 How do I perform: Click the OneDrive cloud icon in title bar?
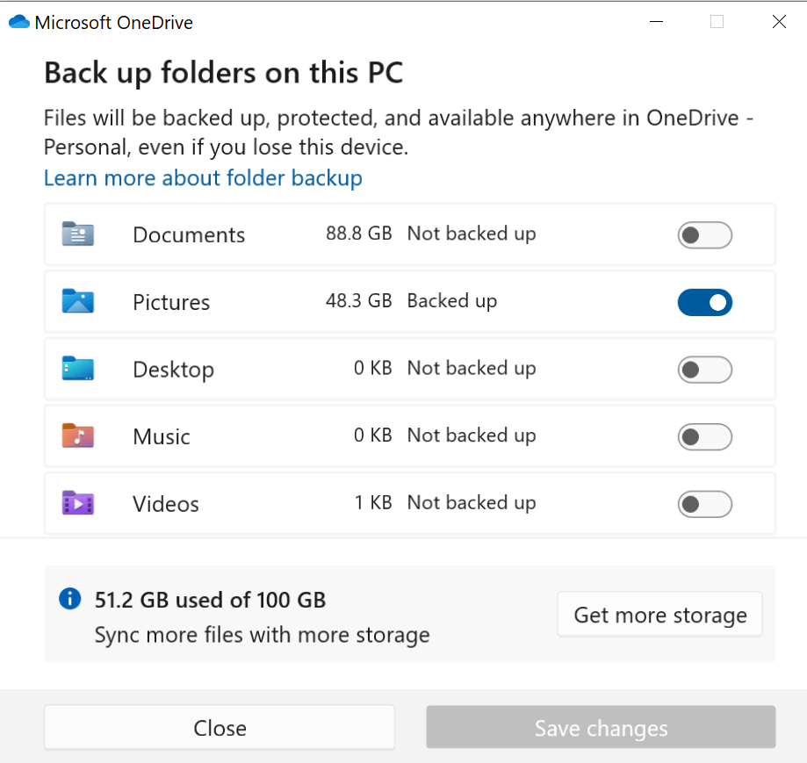point(19,22)
